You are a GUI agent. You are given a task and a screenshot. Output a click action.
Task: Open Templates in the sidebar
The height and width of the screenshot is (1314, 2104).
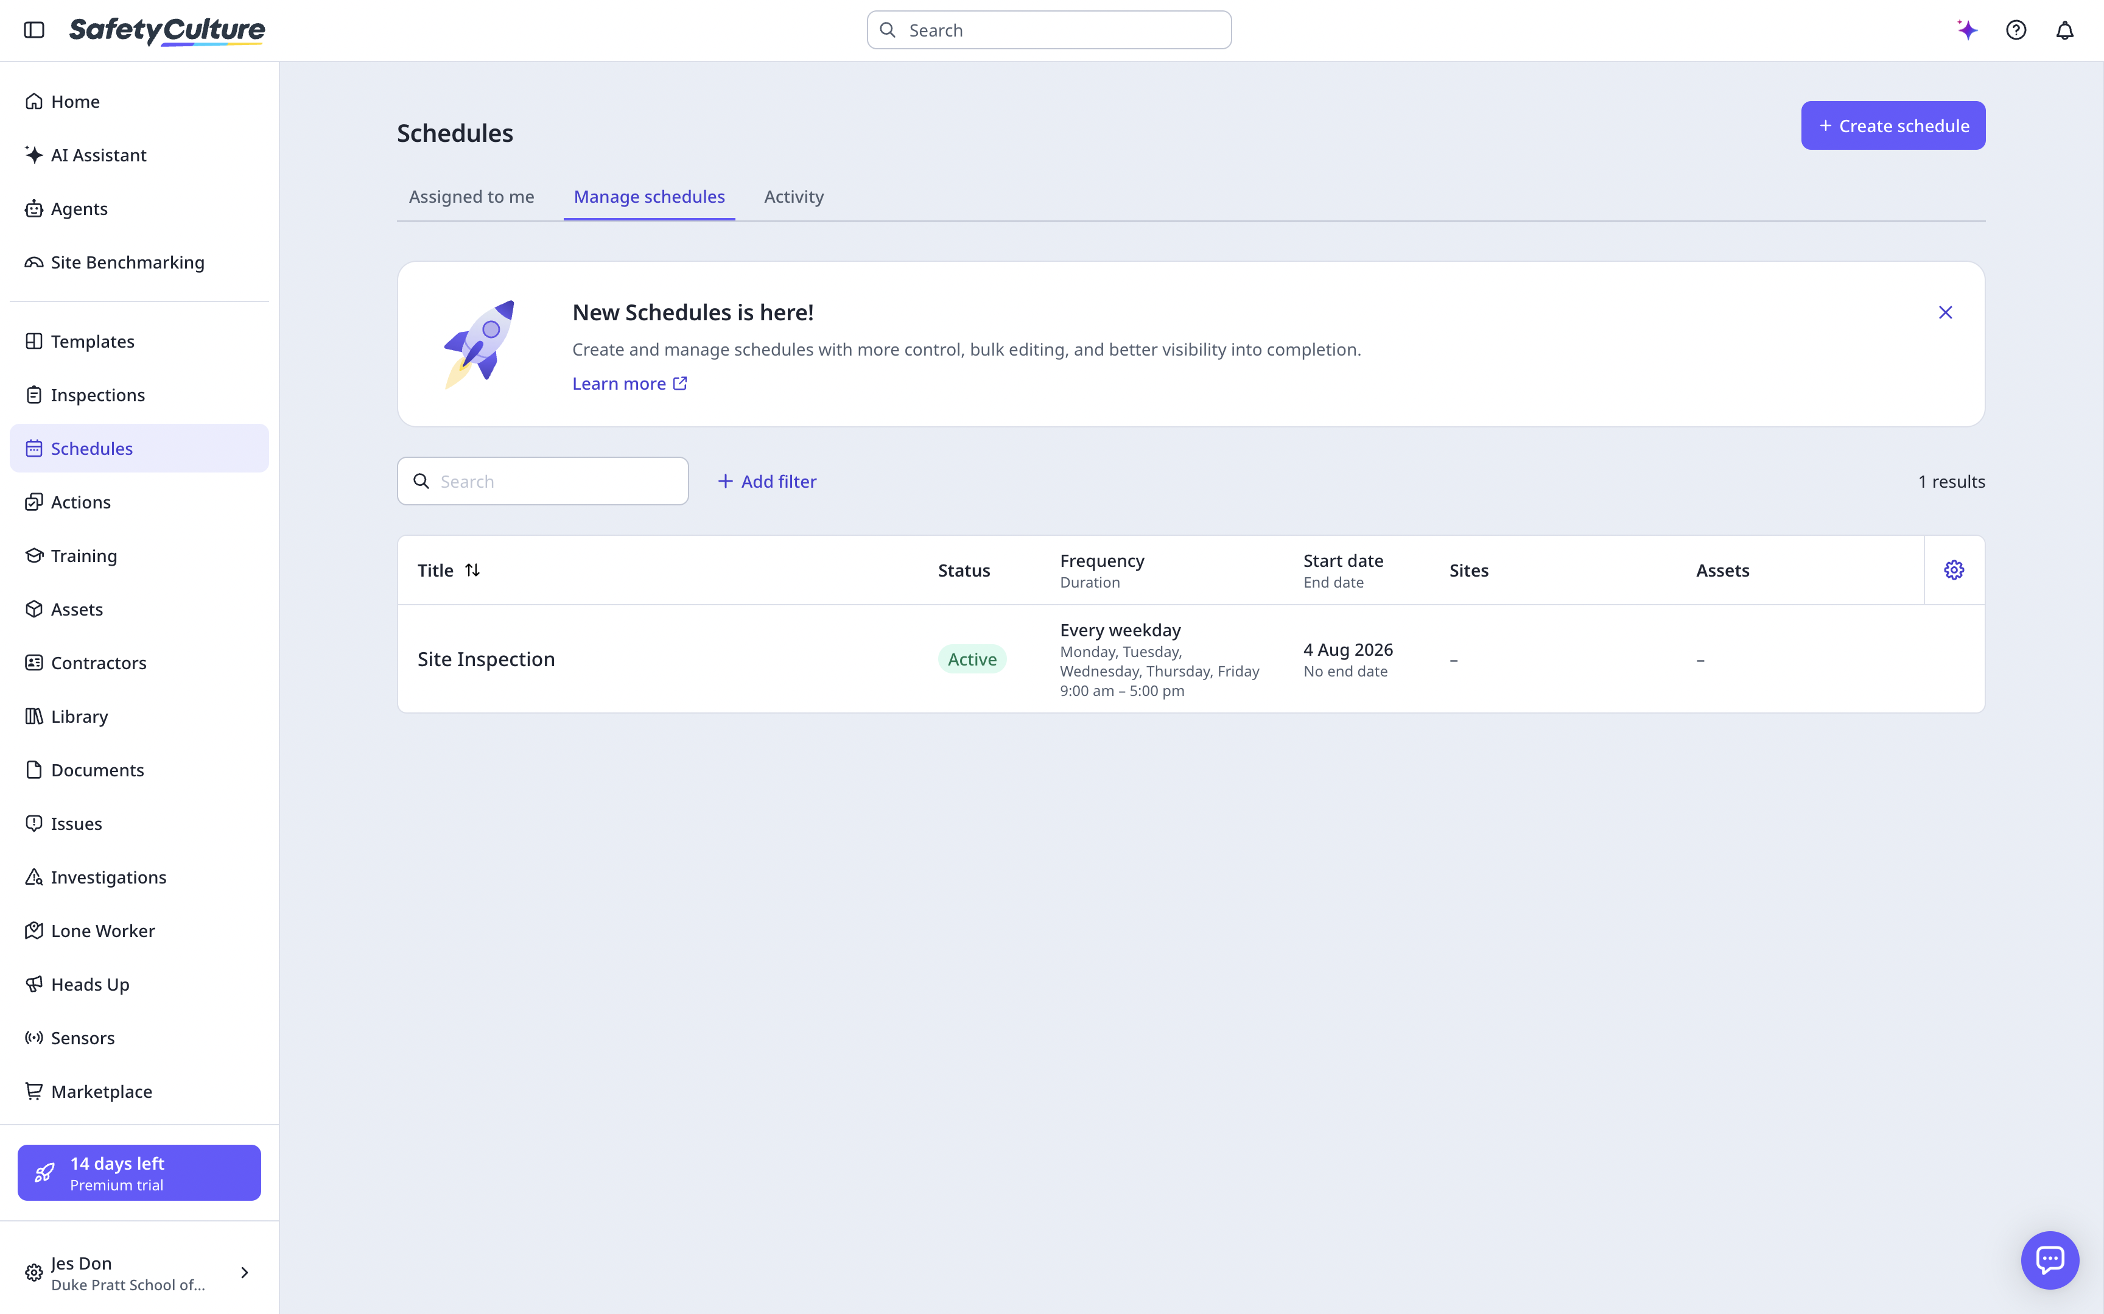coord(139,342)
